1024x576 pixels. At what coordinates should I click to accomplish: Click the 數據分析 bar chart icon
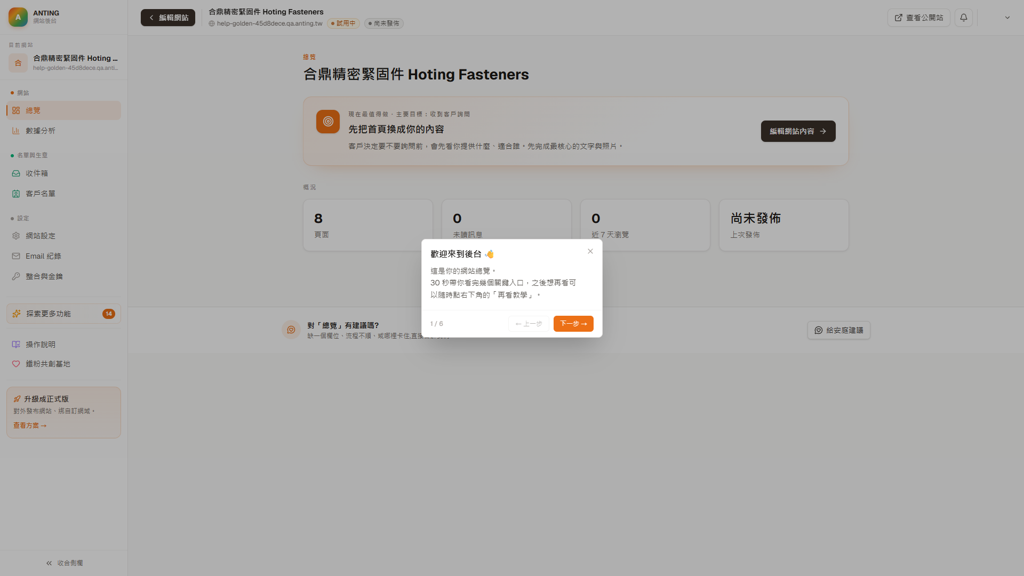click(16, 131)
